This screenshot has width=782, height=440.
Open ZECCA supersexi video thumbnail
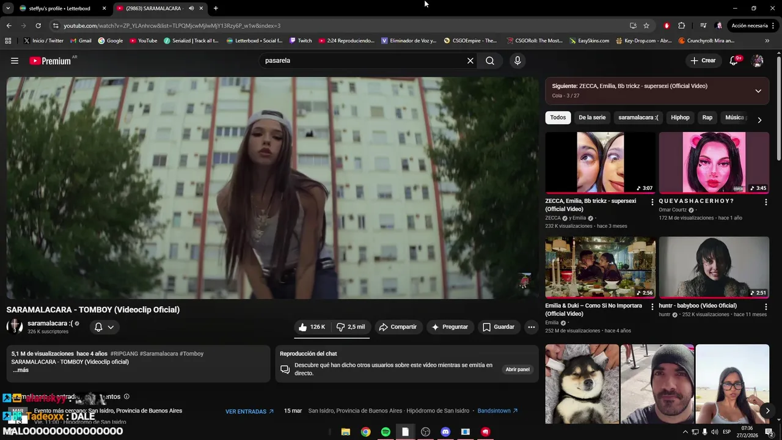[x=601, y=163]
